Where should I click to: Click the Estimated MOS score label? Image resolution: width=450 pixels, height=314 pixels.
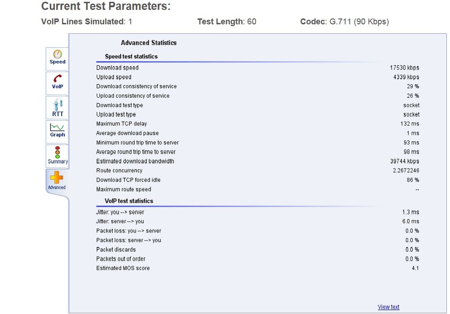123,268
